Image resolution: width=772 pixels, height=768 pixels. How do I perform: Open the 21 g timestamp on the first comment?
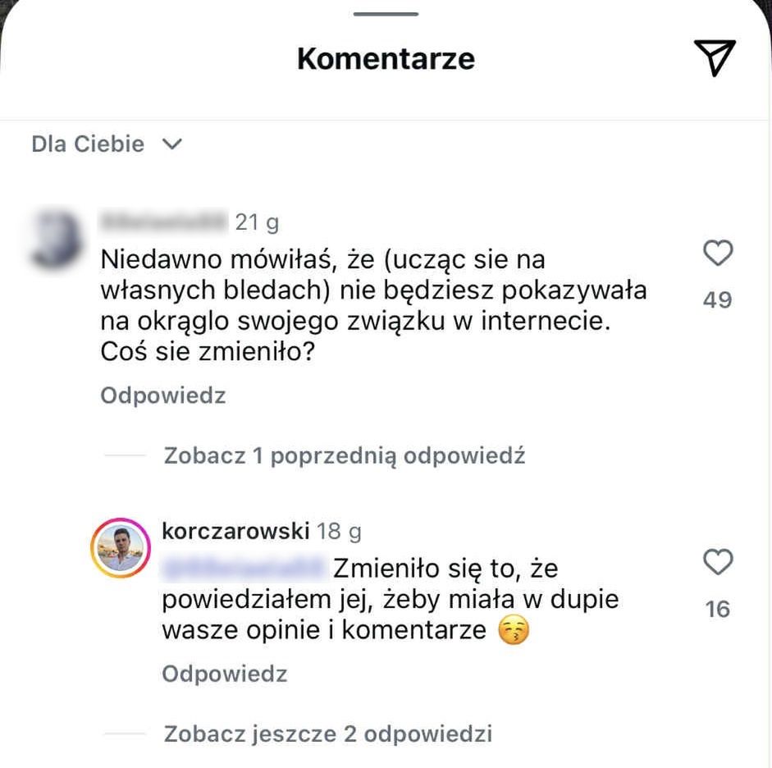pos(257,221)
